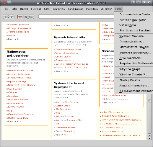This screenshot has height=147, width=153.
Task: Click the documentation search input field
Action: [x=76, y=16]
